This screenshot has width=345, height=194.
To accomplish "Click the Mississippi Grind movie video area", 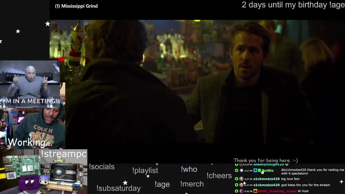I will [197, 81].
